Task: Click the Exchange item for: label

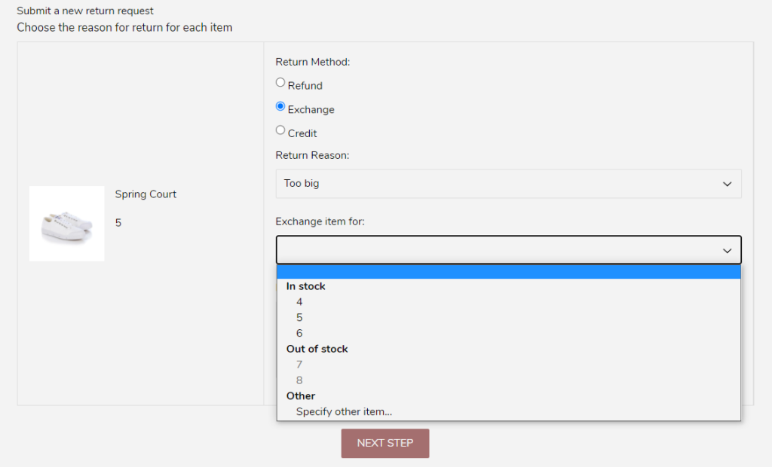Action: [x=320, y=221]
